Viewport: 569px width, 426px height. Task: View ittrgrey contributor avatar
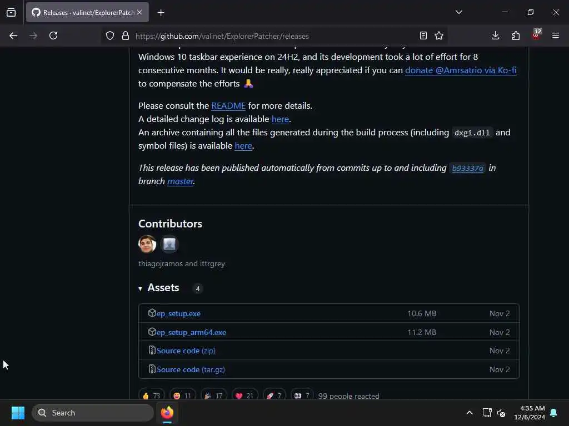pos(169,244)
